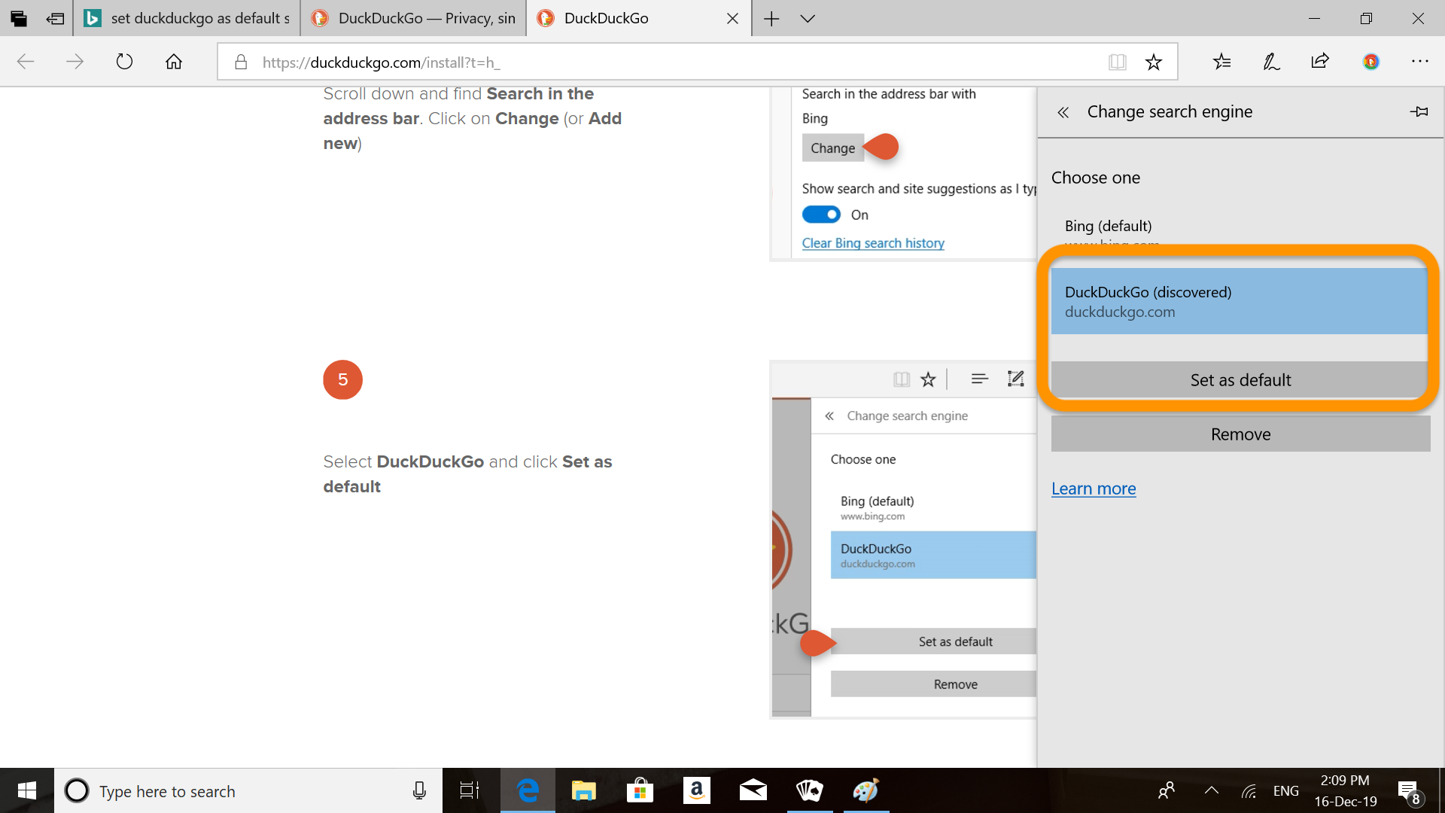This screenshot has width=1445, height=813.
Task: Go back to previous page
Action: pyautogui.click(x=26, y=62)
